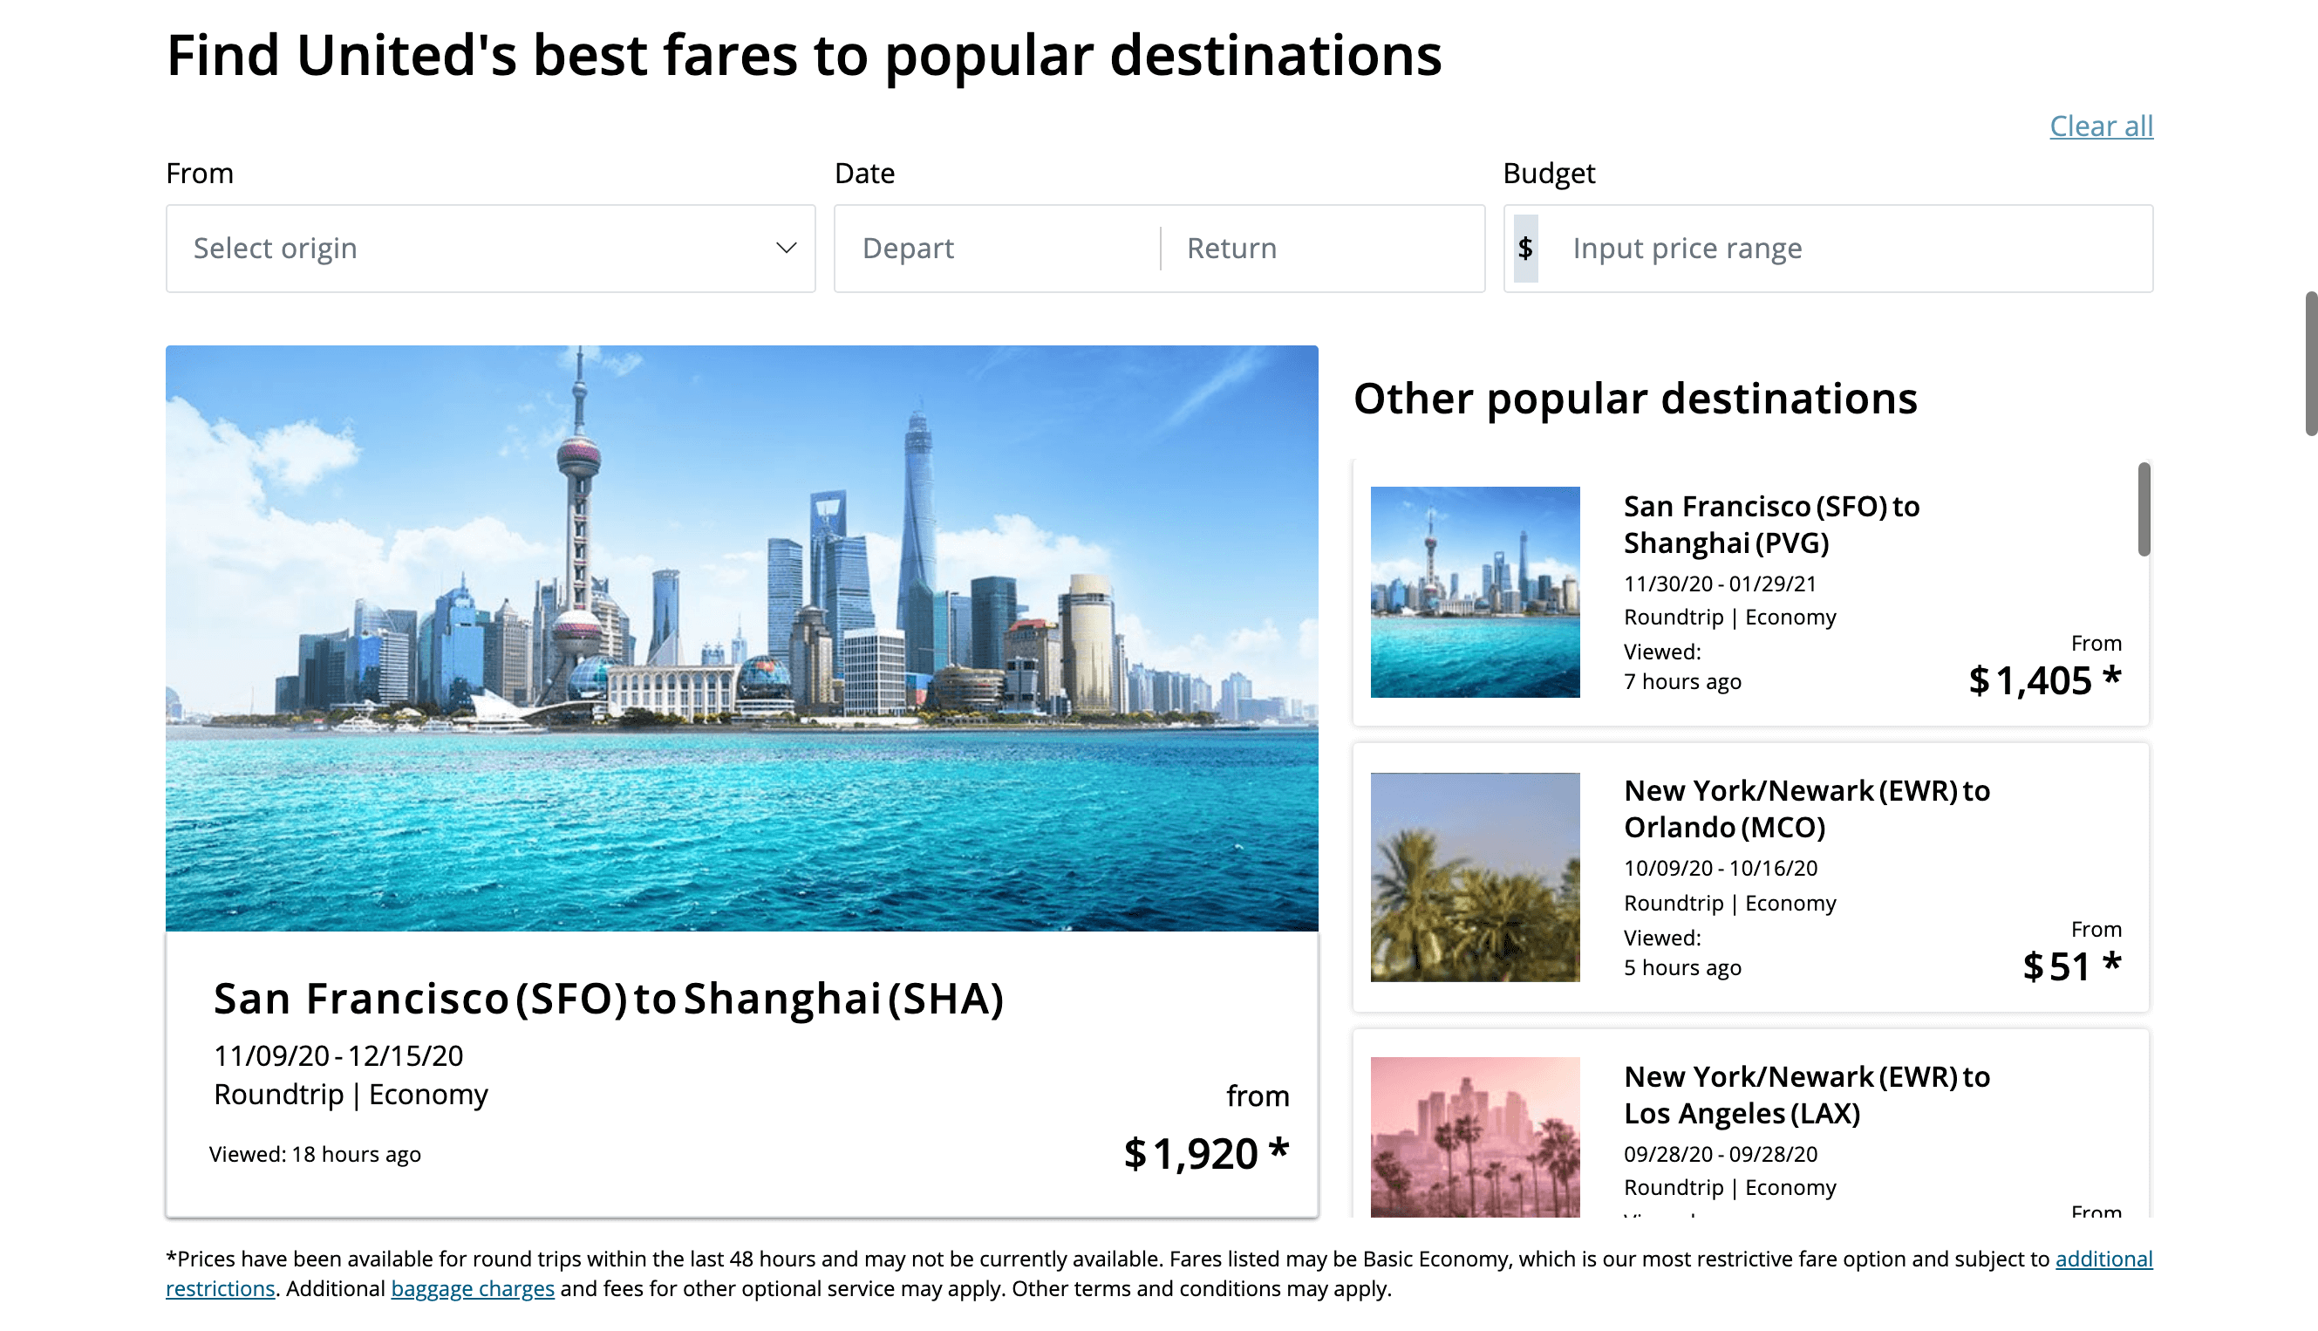This screenshot has width=2318, height=1331.
Task: Select San Francisco to Shanghai (PVG) card title
Action: click(x=1770, y=525)
